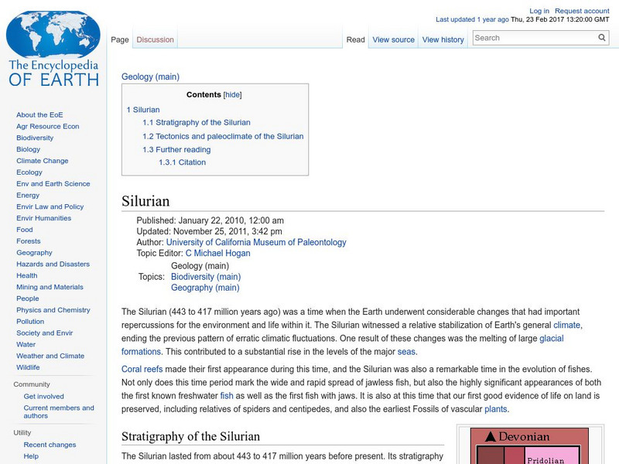Open Current members and authors link
The image size is (619, 464).
point(59,411)
